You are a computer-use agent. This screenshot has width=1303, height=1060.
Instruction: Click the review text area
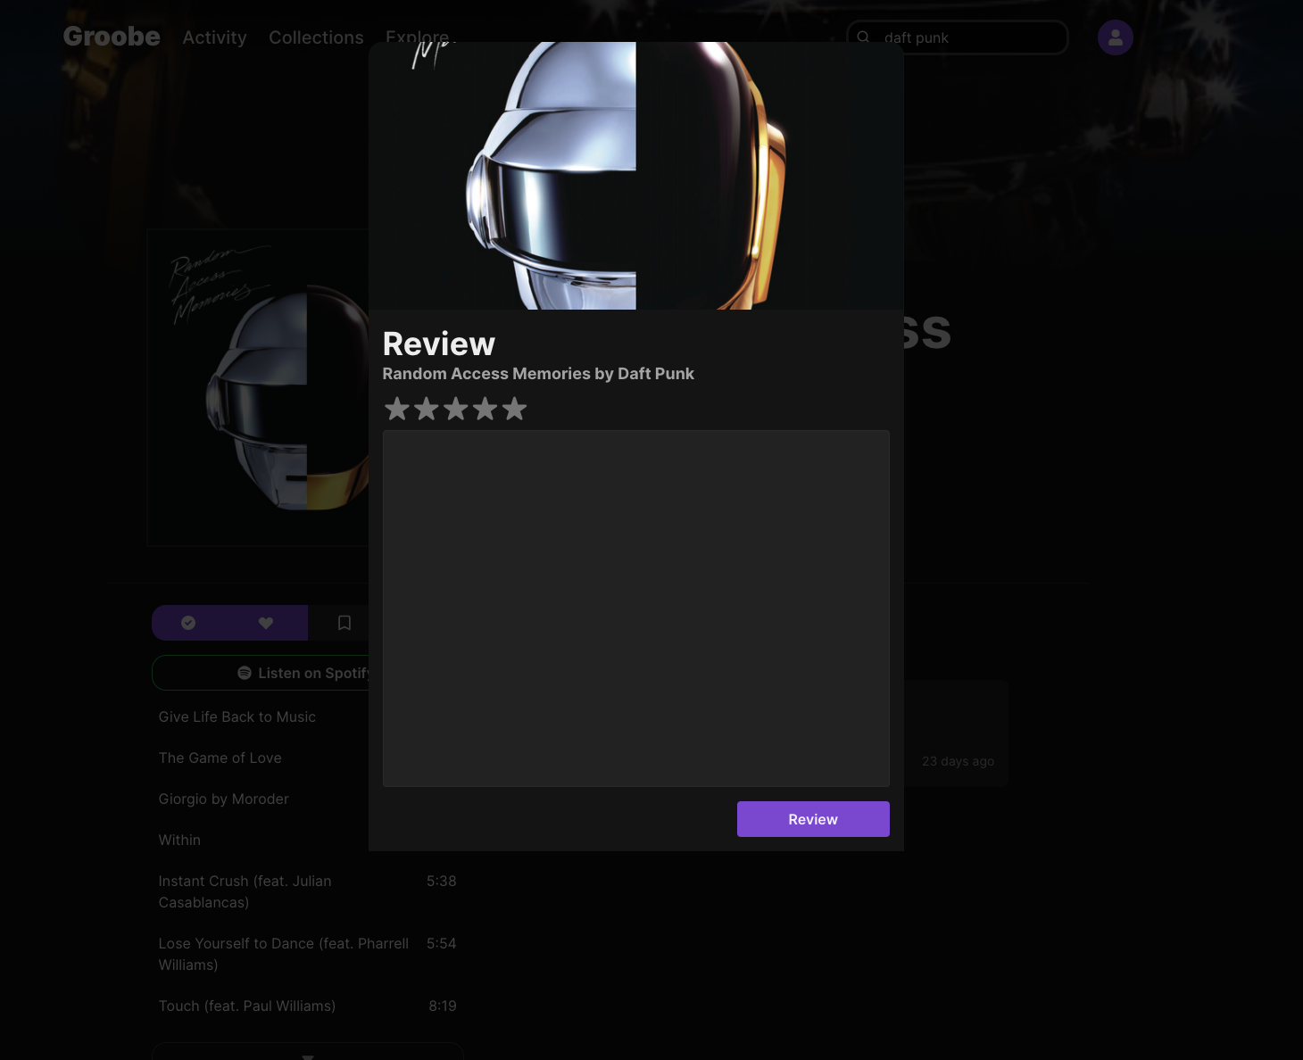point(636,609)
